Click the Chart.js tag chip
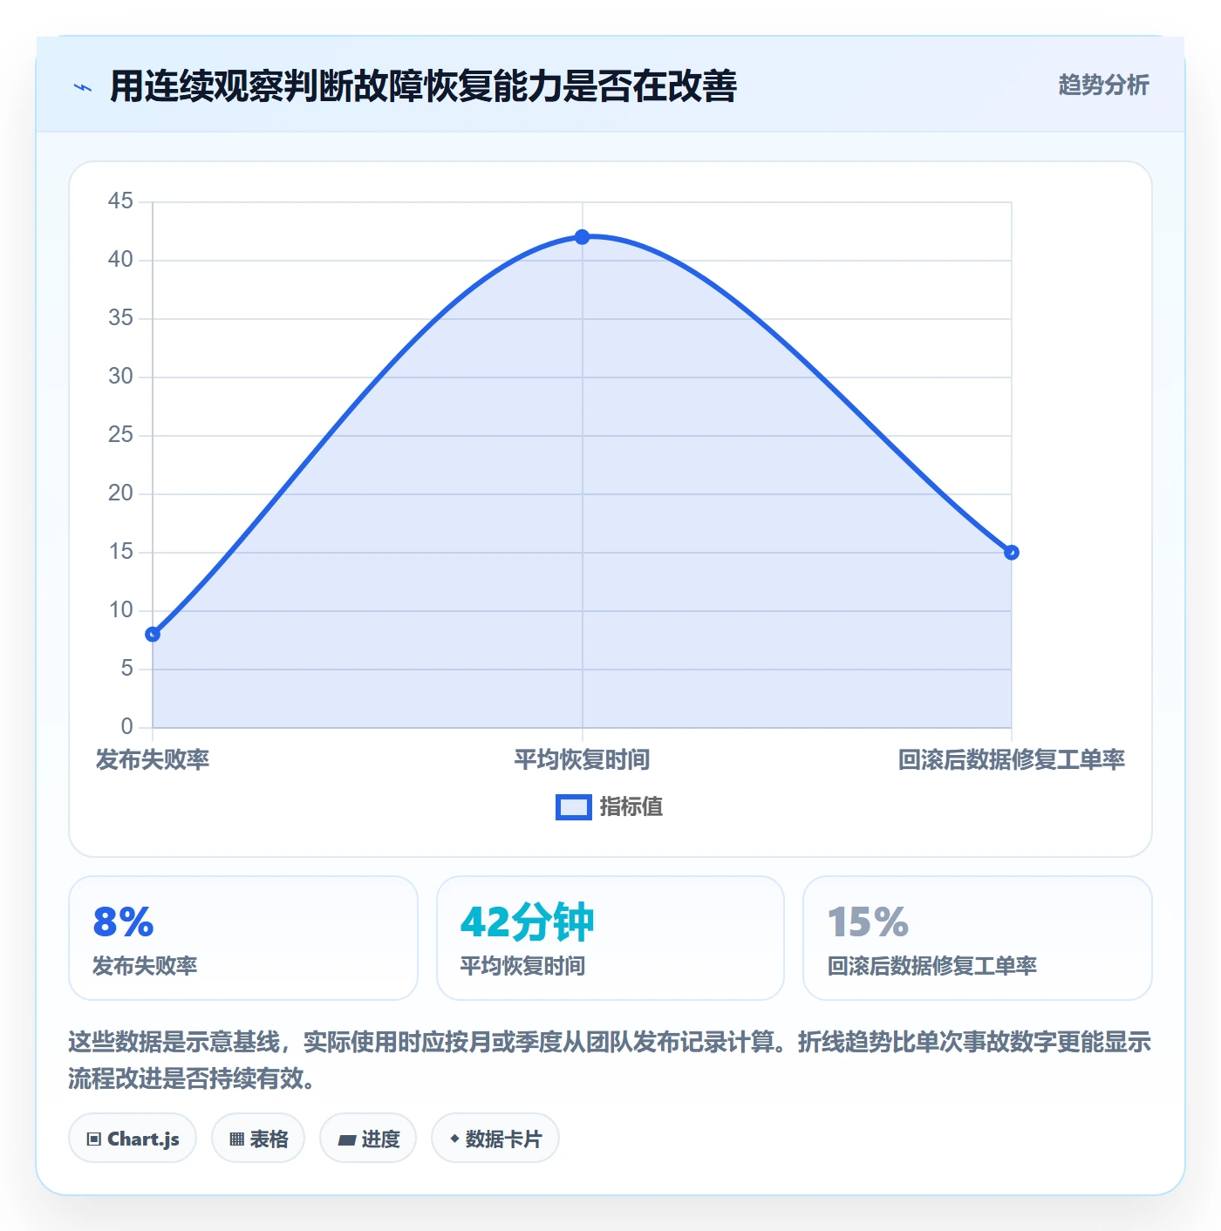The width and height of the screenshot is (1221, 1231). click(133, 1139)
